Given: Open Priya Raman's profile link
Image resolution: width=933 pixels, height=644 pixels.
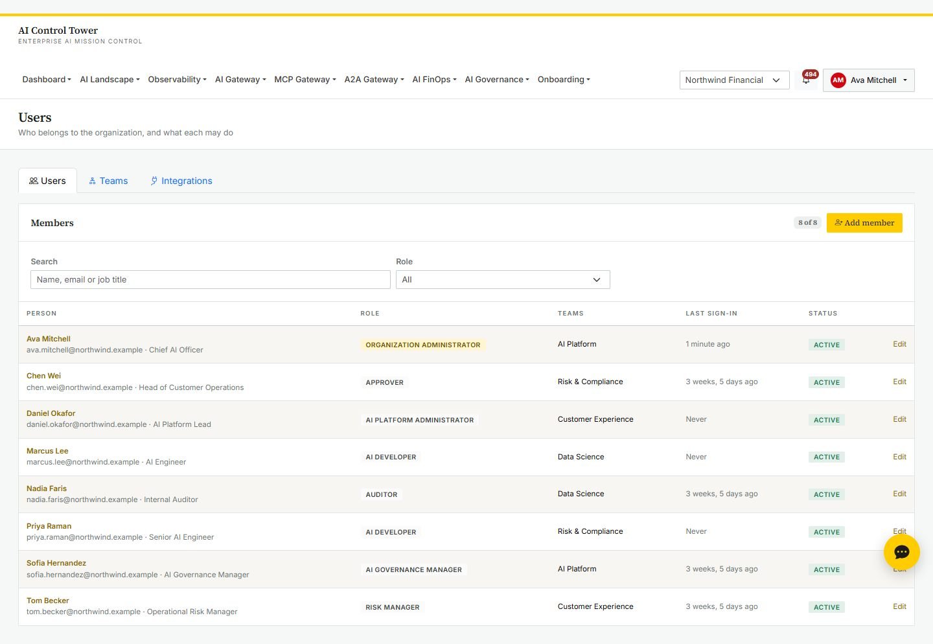Looking at the screenshot, I should [49, 526].
